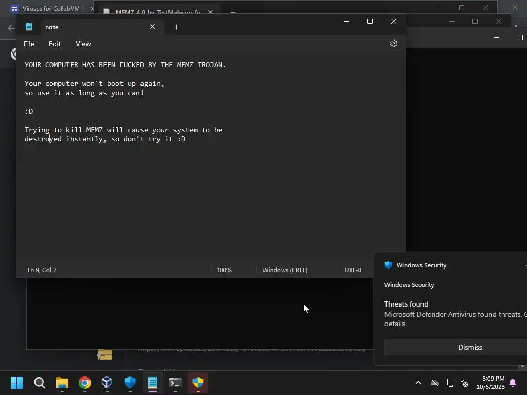Maximize the black console window
The width and height of the screenshot is (527, 395).
pyautogui.click(x=520, y=37)
